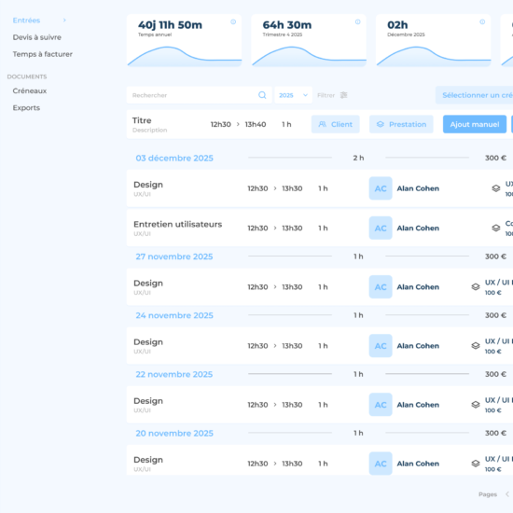
Task: Open the Entrées menu item
Action: 26,21
